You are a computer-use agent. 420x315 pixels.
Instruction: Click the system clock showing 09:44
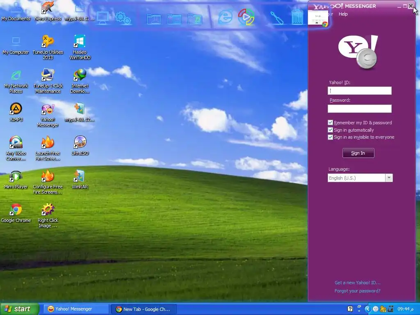pyautogui.click(x=405, y=309)
